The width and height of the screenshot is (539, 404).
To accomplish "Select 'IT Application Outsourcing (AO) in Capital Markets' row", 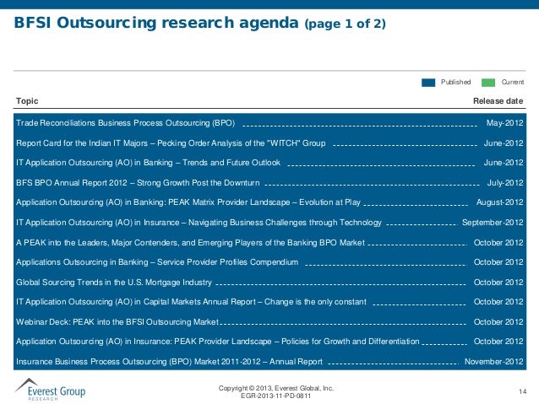I will pos(269,302).
